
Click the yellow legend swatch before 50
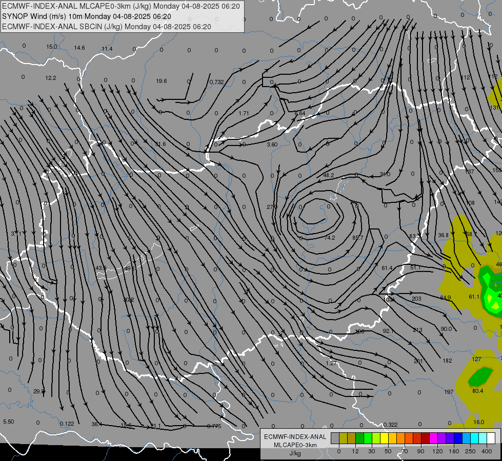(384, 438)
